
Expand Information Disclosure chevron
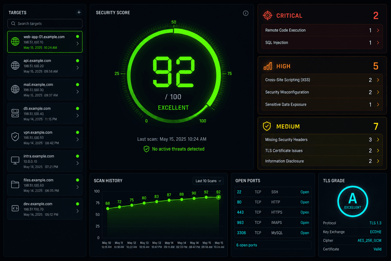click(378, 161)
